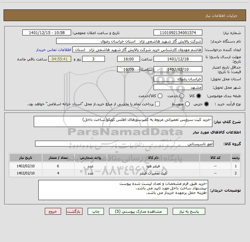
Task: Select the کالا/خدمت radio button
Action: click(x=160, y=96)
